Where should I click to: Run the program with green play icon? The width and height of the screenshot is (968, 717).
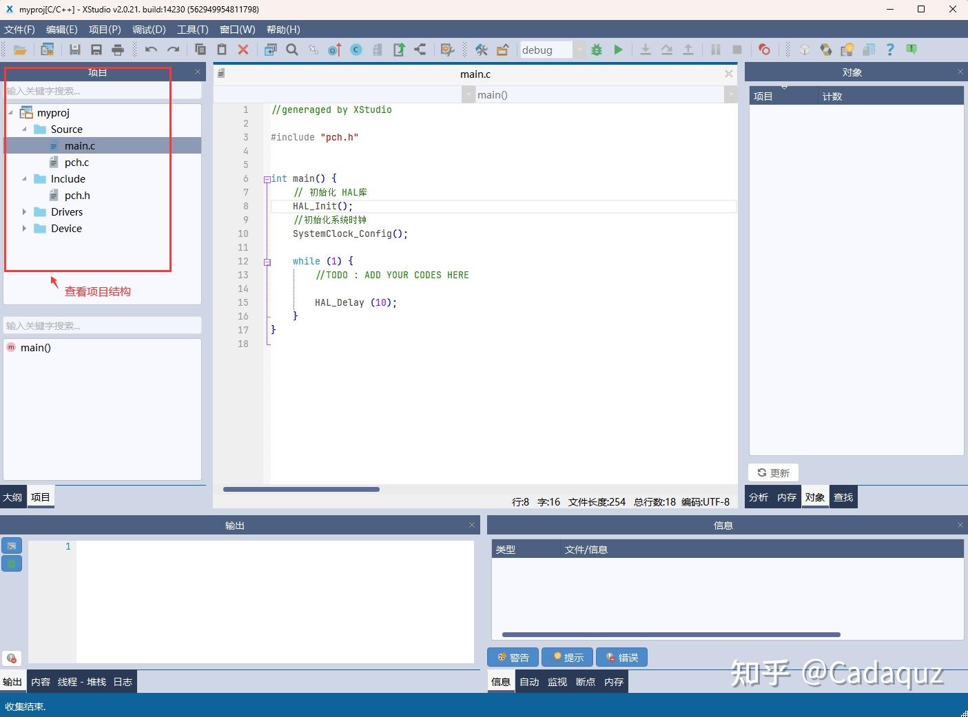pos(619,50)
